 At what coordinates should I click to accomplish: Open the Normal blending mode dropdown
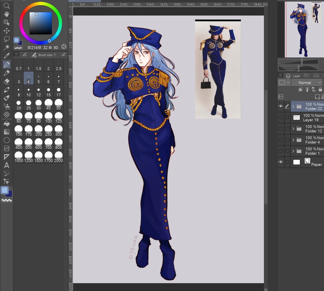pos(307,82)
